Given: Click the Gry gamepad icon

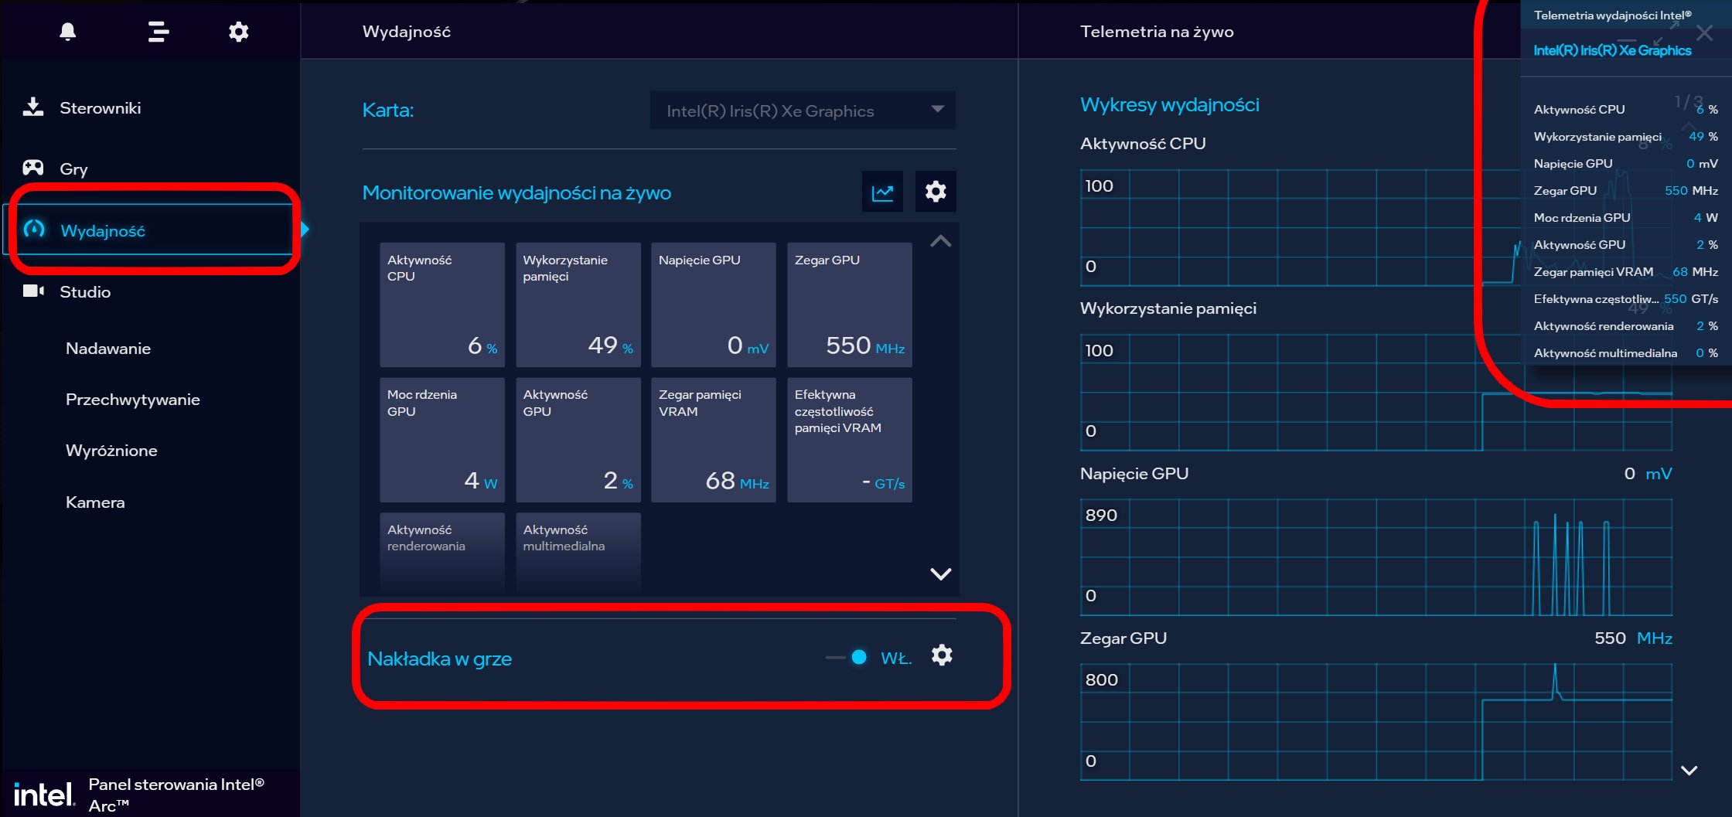Looking at the screenshot, I should click(x=33, y=167).
